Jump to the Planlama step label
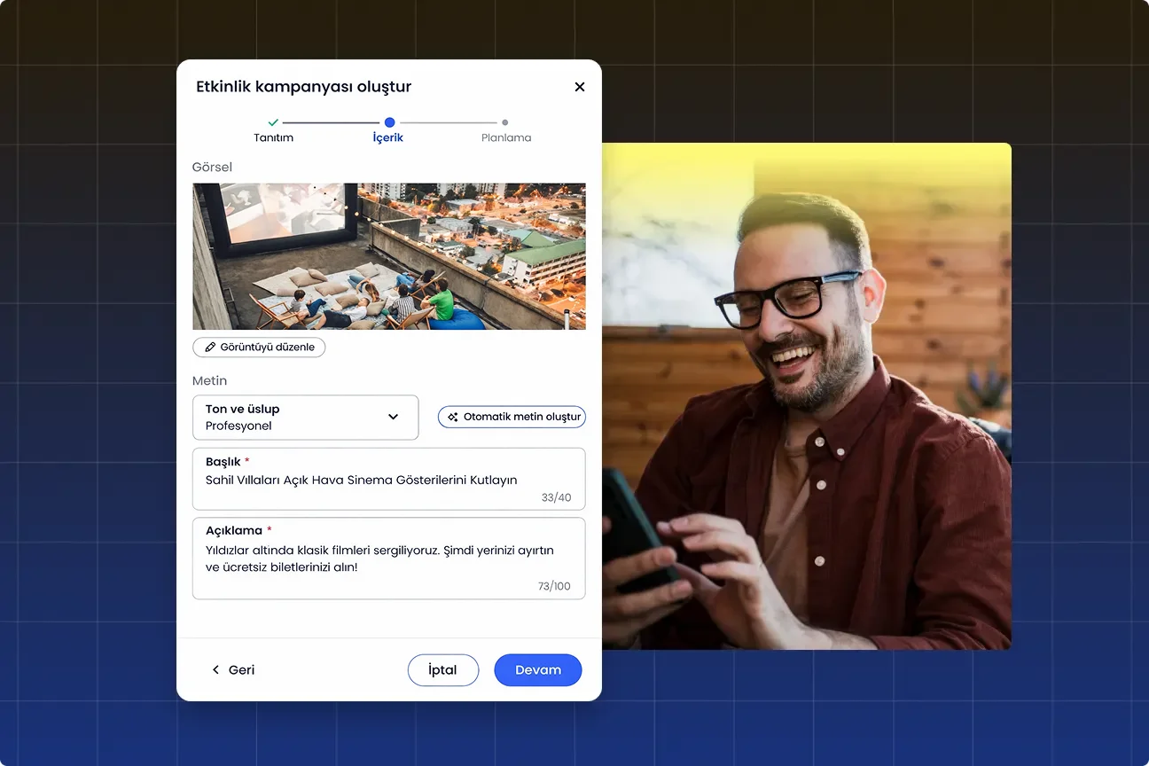 click(x=506, y=138)
